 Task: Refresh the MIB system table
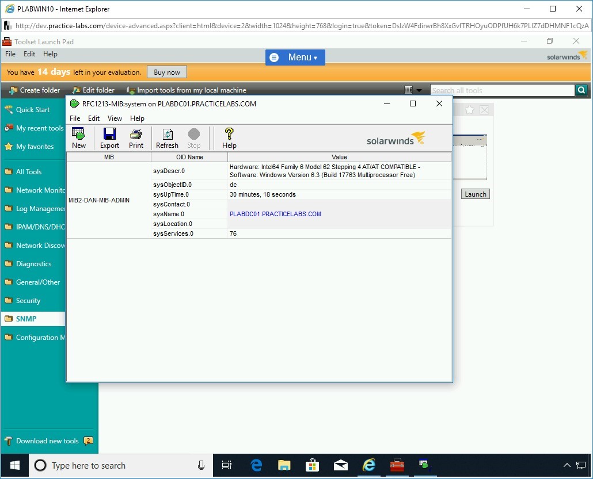click(x=167, y=138)
